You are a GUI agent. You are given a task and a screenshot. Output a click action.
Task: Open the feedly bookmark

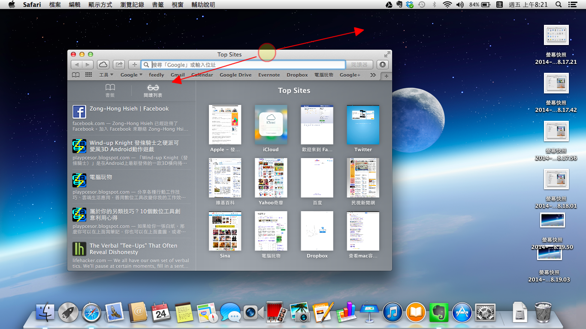click(157, 75)
